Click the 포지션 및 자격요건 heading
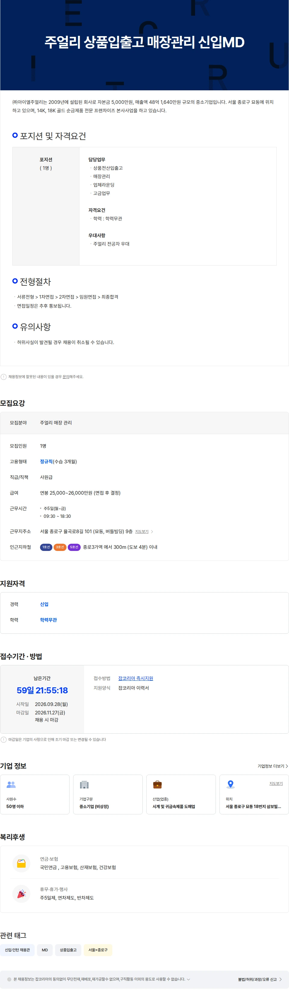Screen dimensions: 289x995 click(53, 136)
